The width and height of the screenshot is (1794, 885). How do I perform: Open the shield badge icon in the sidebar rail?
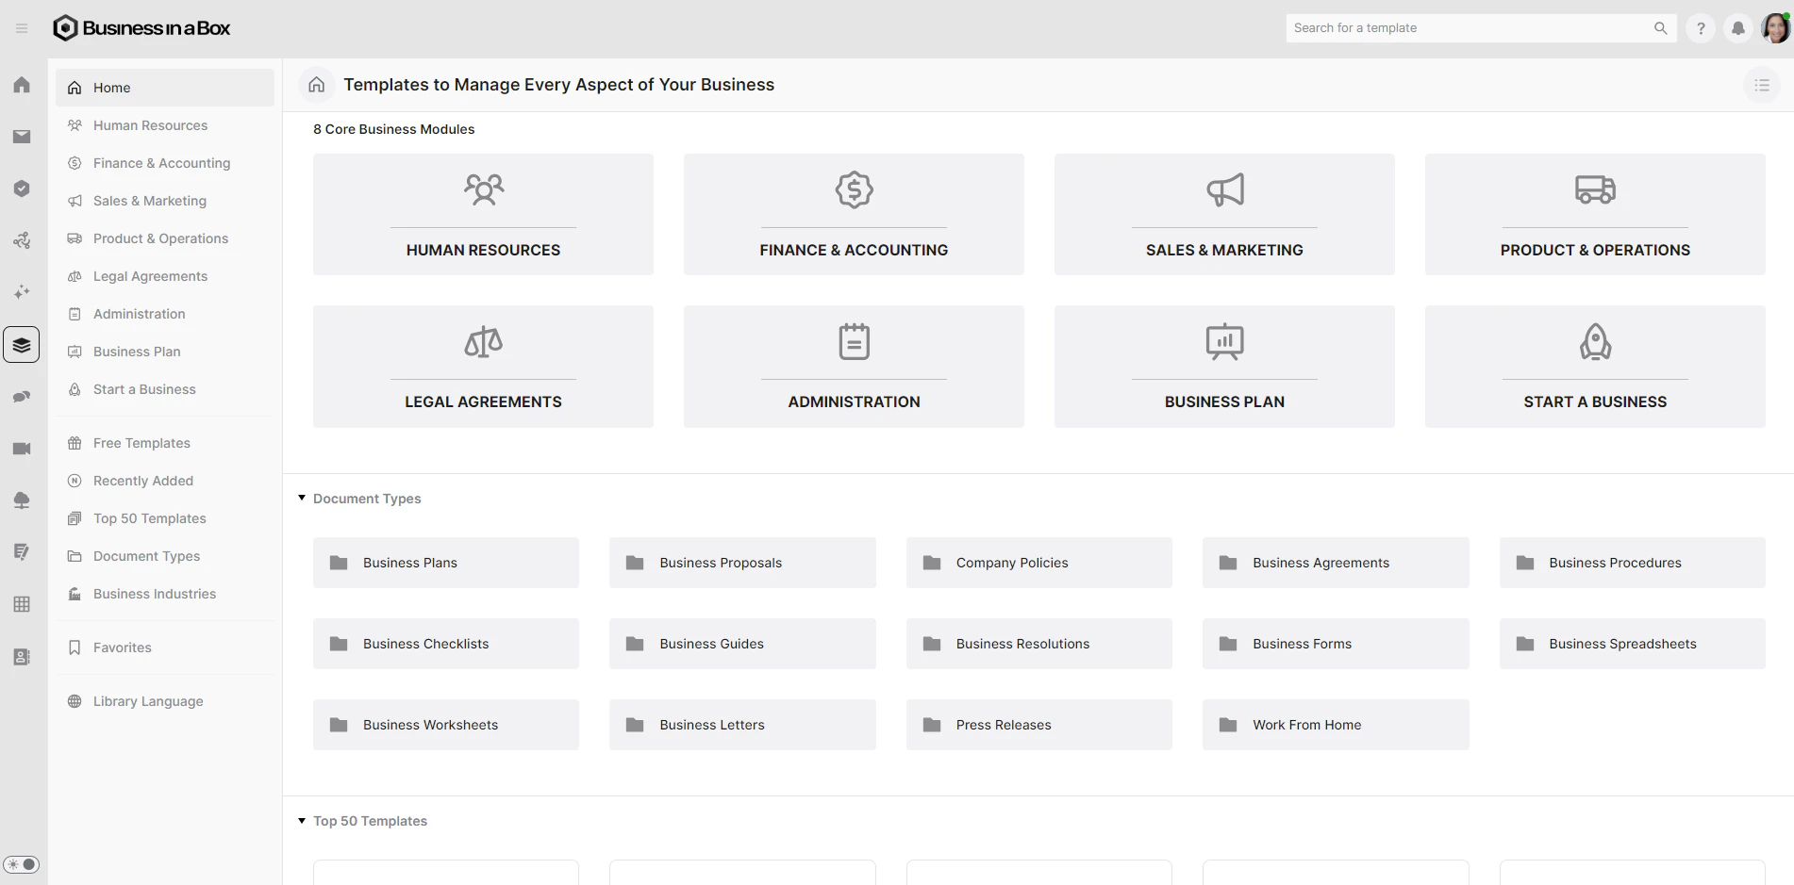22,188
